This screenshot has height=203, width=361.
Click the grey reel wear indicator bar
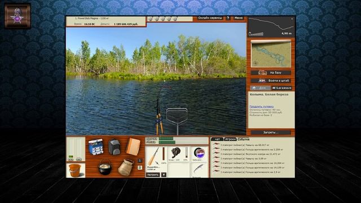[x=186, y=152]
